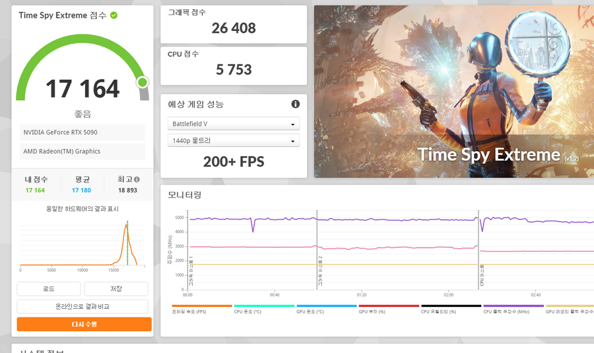Viewport: 594px width, 353px height.
Task: Click the 200+ FPS estimate
Action: pyautogui.click(x=234, y=162)
